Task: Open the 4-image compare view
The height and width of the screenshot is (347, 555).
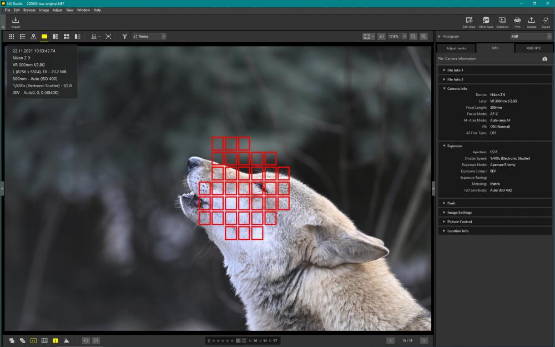Action: 66,37
